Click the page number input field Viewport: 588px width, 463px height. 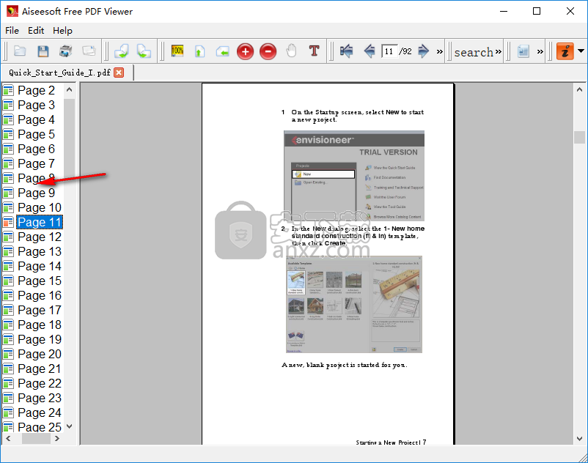point(389,51)
